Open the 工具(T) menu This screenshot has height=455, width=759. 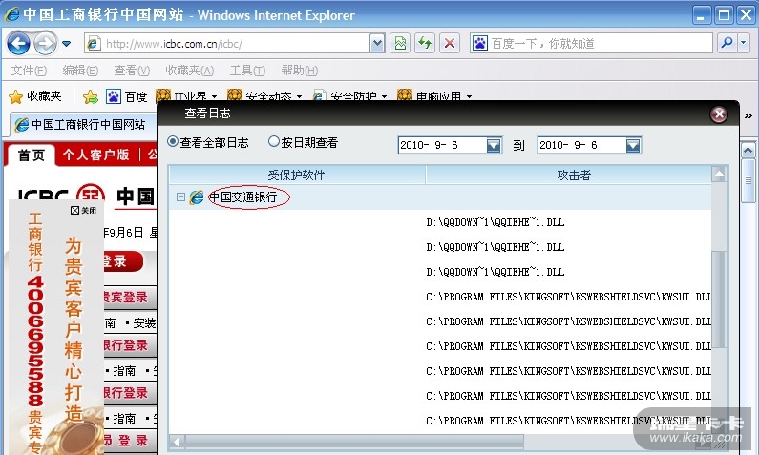click(247, 71)
